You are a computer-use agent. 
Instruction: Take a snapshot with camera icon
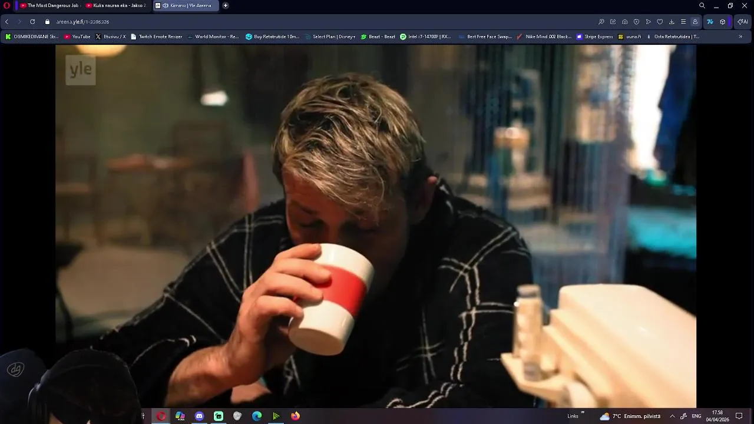[x=625, y=22]
